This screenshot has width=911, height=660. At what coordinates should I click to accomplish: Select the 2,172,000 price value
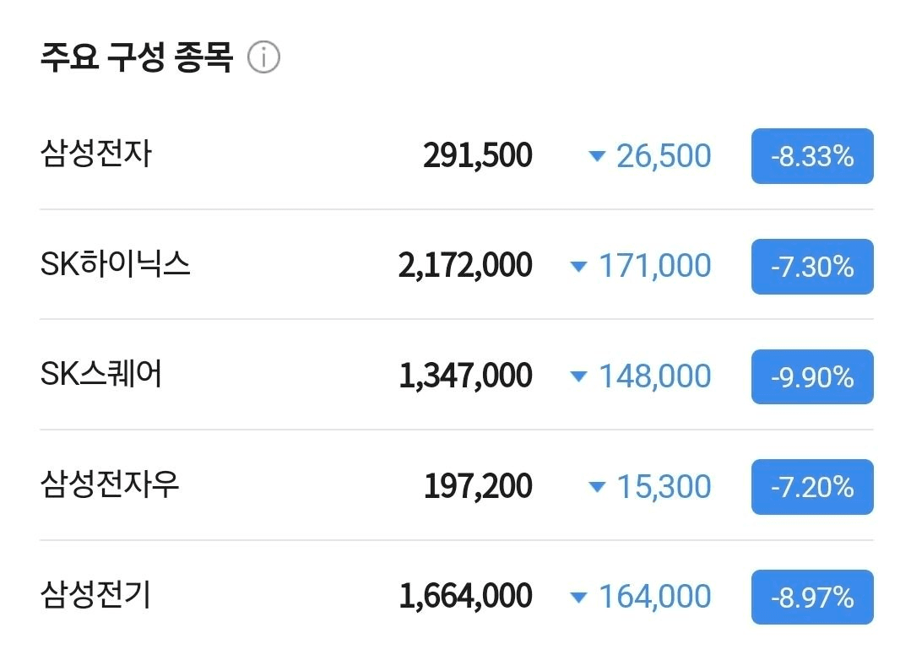(x=465, y=266)
